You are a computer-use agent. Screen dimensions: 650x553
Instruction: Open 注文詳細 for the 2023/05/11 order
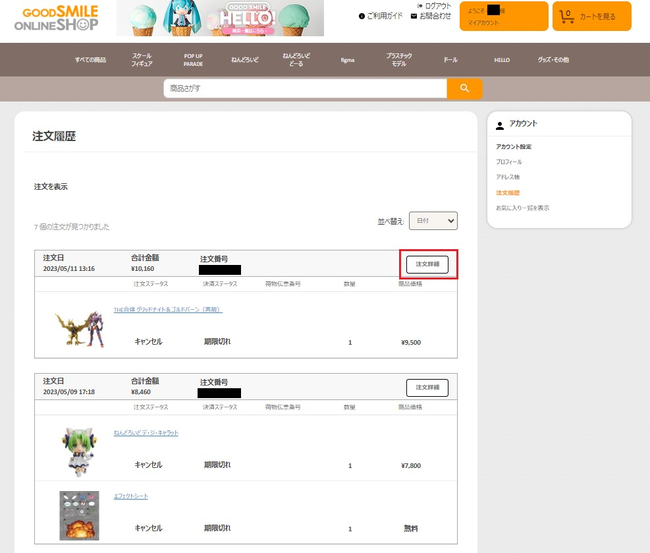pyautogui.click(x=427, y=264)
